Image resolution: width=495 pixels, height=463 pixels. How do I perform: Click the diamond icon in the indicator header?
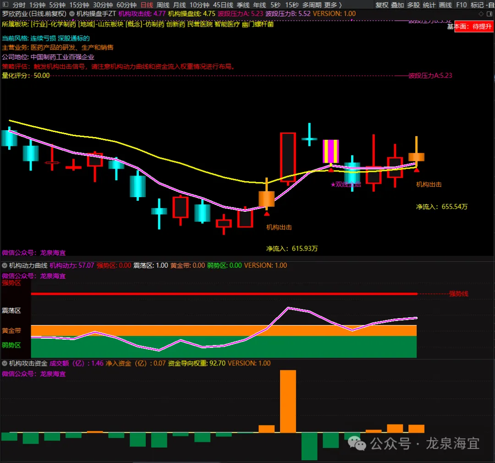click(481, 14)
